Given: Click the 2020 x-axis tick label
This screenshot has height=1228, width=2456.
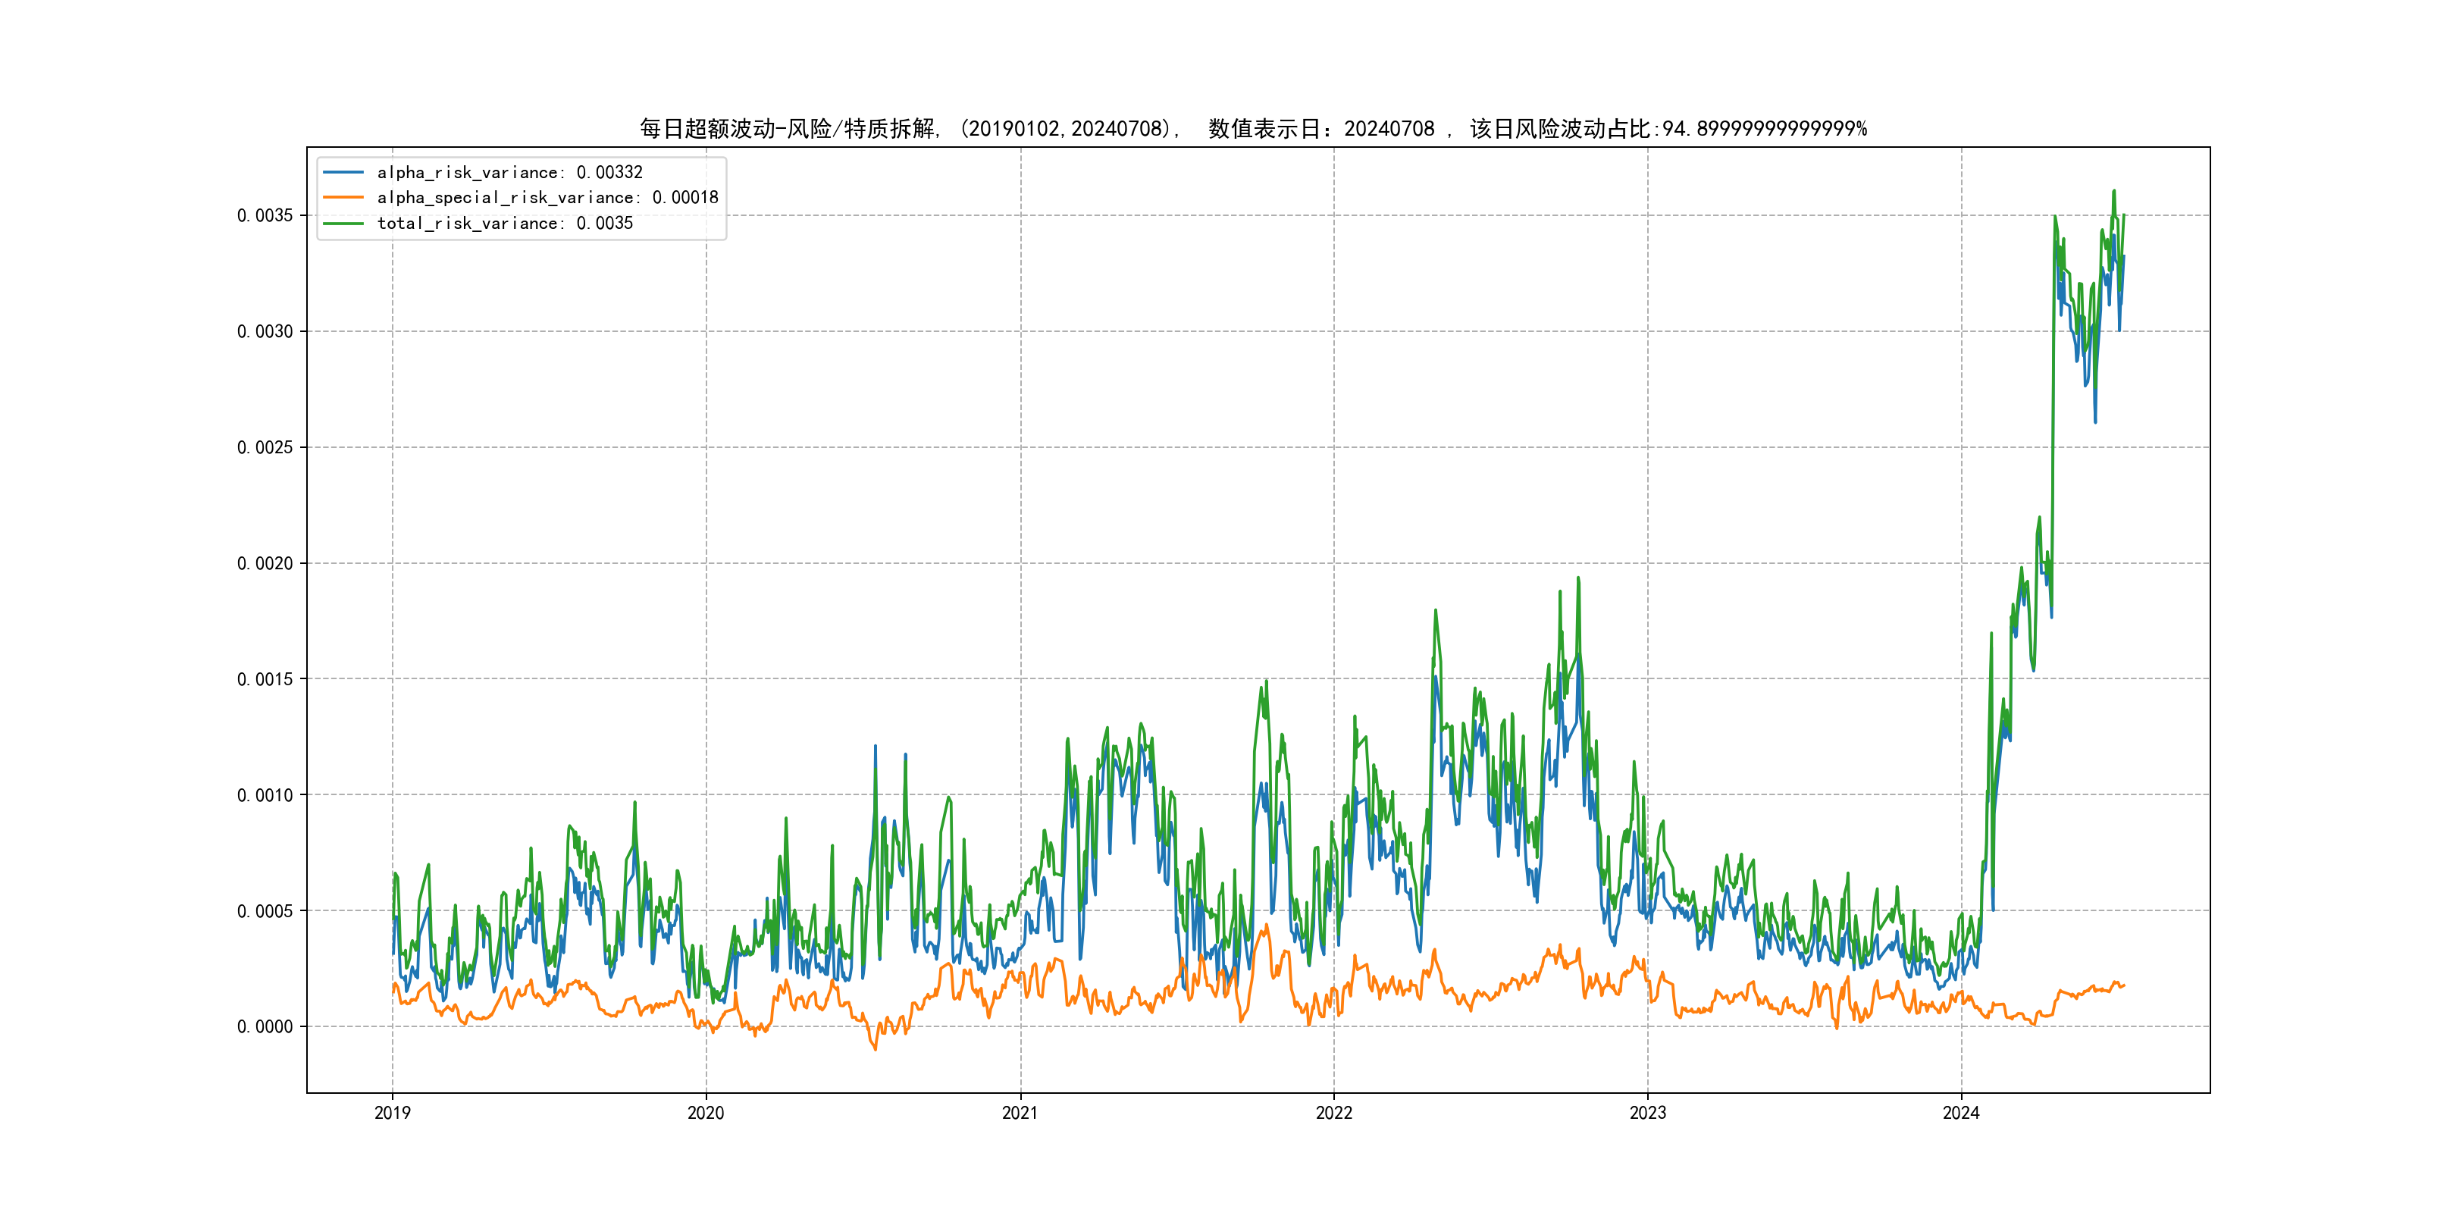Looking at the screenshot, I should click(706, 1113).
